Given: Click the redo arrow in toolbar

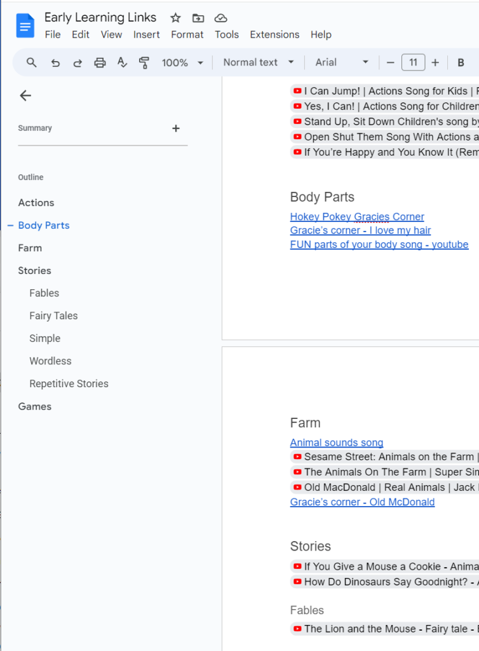Looking at the screenshot, I should 78,62.
